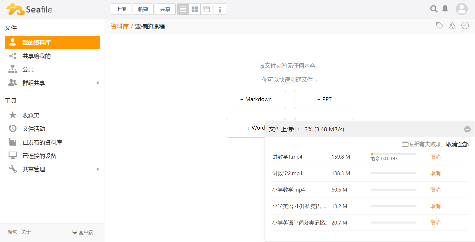475x242 pixels.
Task: Open the 新建 dropdown menu
Action: click(143, 9)
